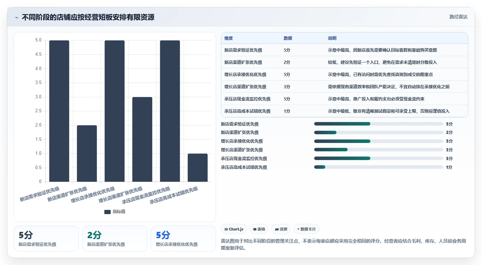Click the chart bar for 新店渠道扩张优先级
Viewport: 482px width, 265px height.
tap(87, 153)
